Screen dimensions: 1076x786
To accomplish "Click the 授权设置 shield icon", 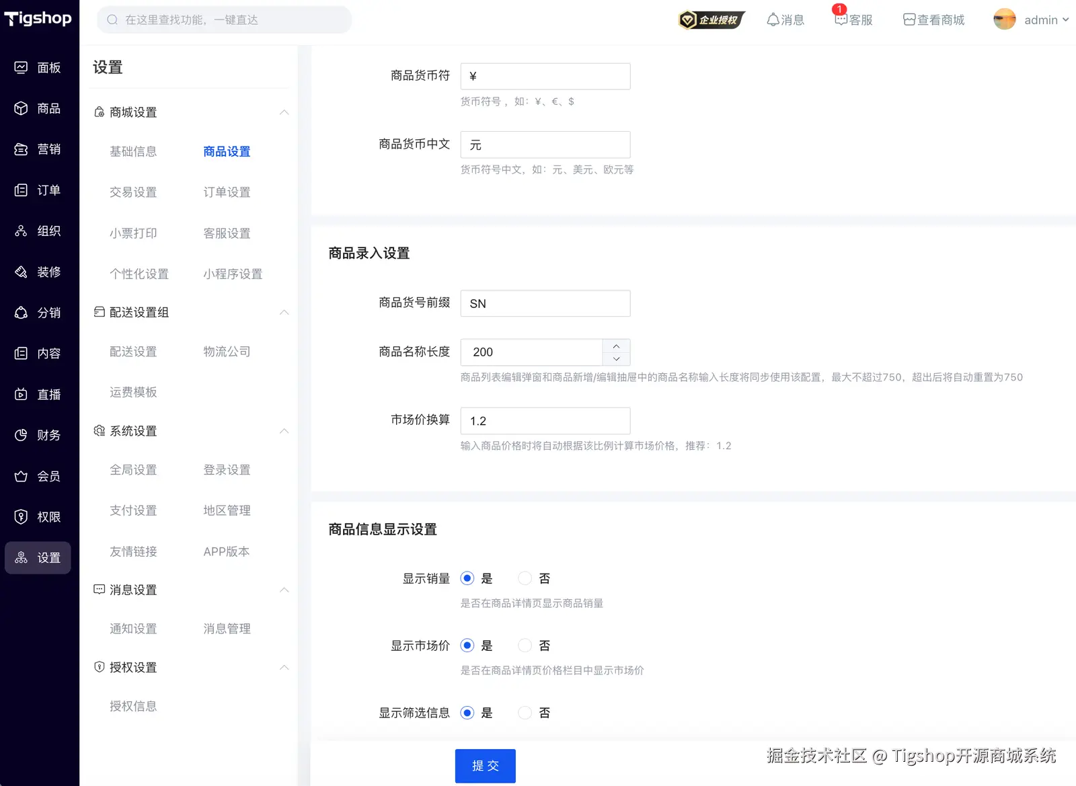I will coord(100,667).
